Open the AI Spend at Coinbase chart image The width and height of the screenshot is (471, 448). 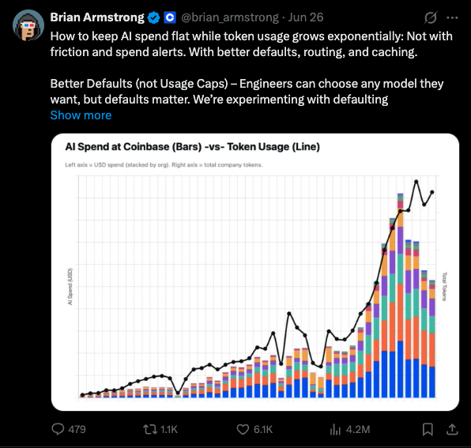click(x=255, y=272)
